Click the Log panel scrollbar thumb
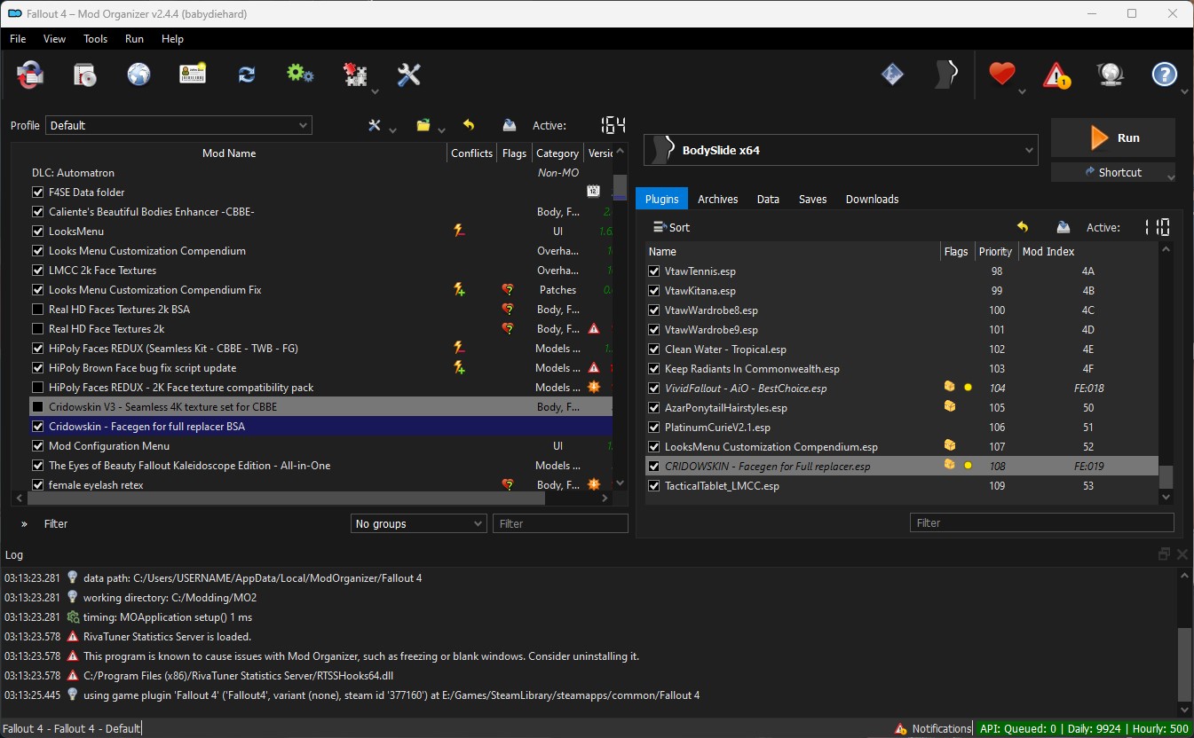 coord(1184,663)
